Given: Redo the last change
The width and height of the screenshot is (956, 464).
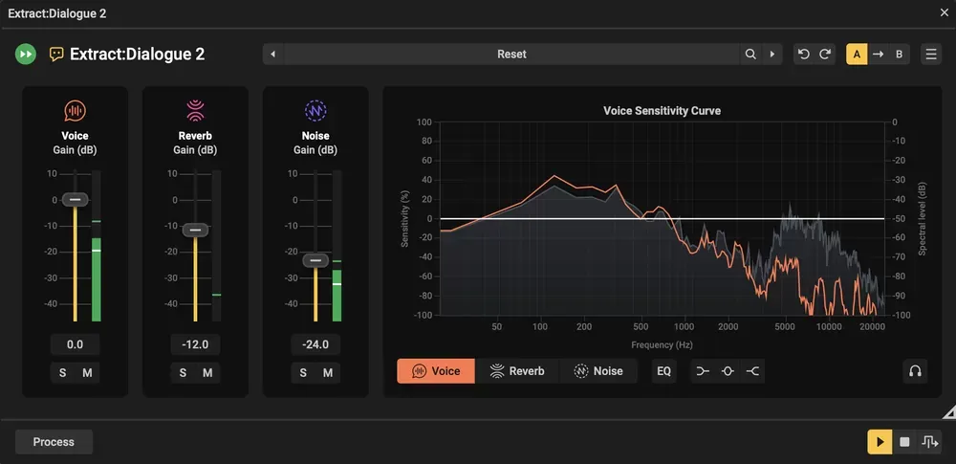Looking at the screenshot, I should coord(825,55).
